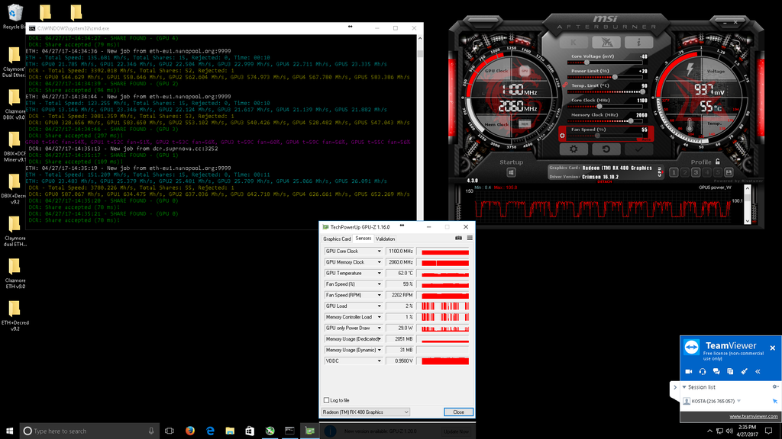782x439 pixels.
Task: Open the information button in Afterburner
Action: point(638,43)
